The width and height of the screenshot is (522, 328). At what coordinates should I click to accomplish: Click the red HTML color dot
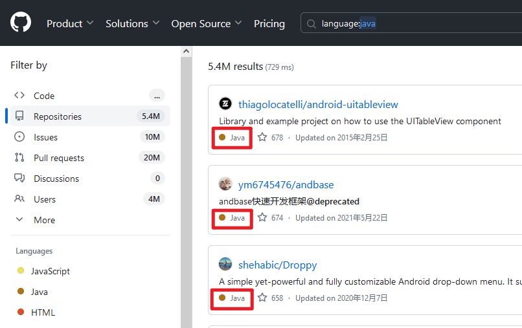[21, 312]
